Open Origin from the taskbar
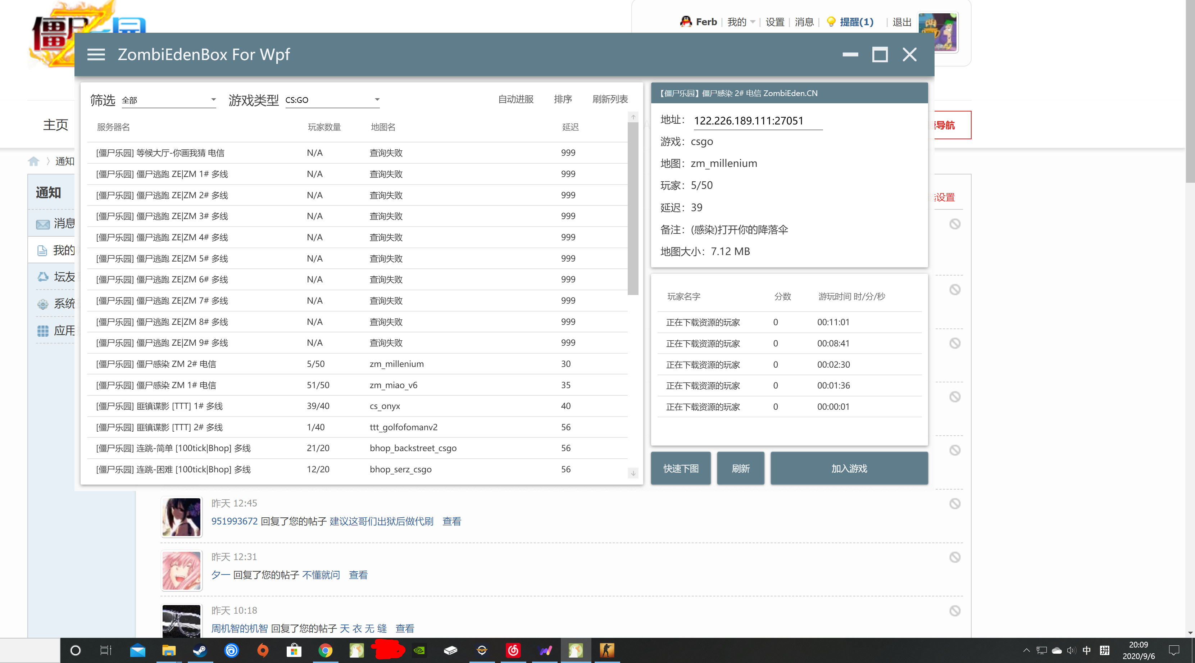The image size is (1195, 663). click(263, 650)
